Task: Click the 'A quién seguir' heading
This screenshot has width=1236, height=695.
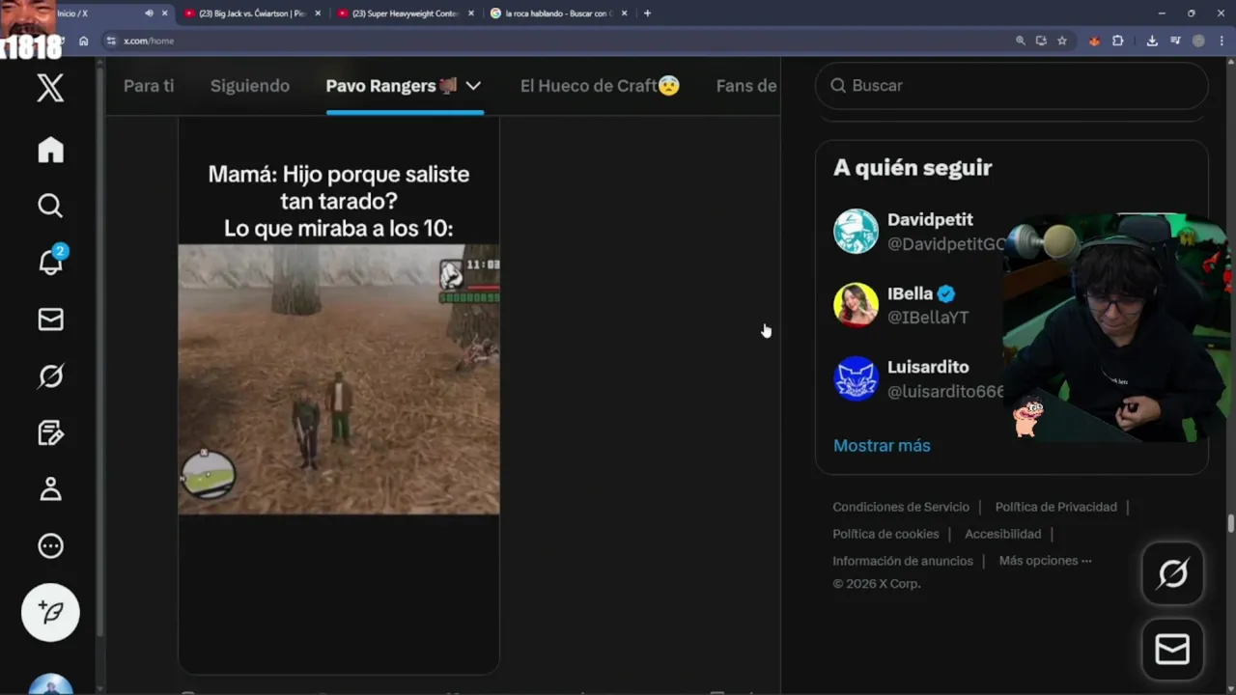Action: [x=913, y=168]
